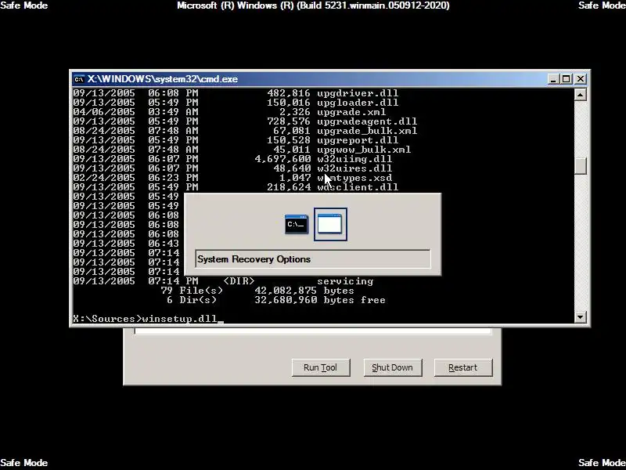Click the 04/06/2005 date entry
This screenshot has width=626, height=470.
[104, 112]
